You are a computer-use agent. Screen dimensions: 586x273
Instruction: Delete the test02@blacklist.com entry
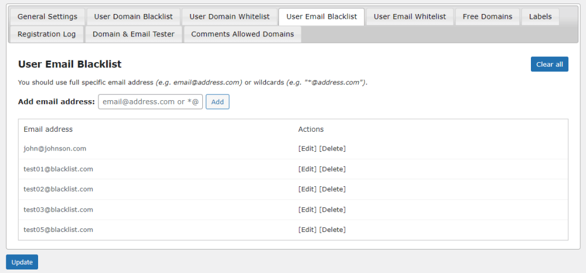(x=332, y=189)
